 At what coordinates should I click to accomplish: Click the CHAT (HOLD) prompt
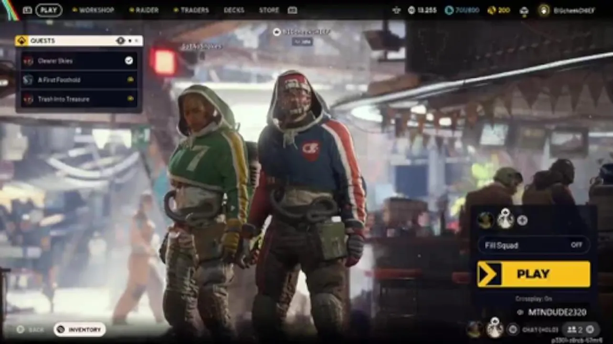(540, 329)
